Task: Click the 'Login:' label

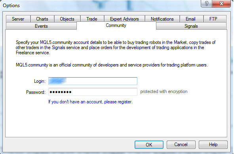Action: [x=40, y=81]
